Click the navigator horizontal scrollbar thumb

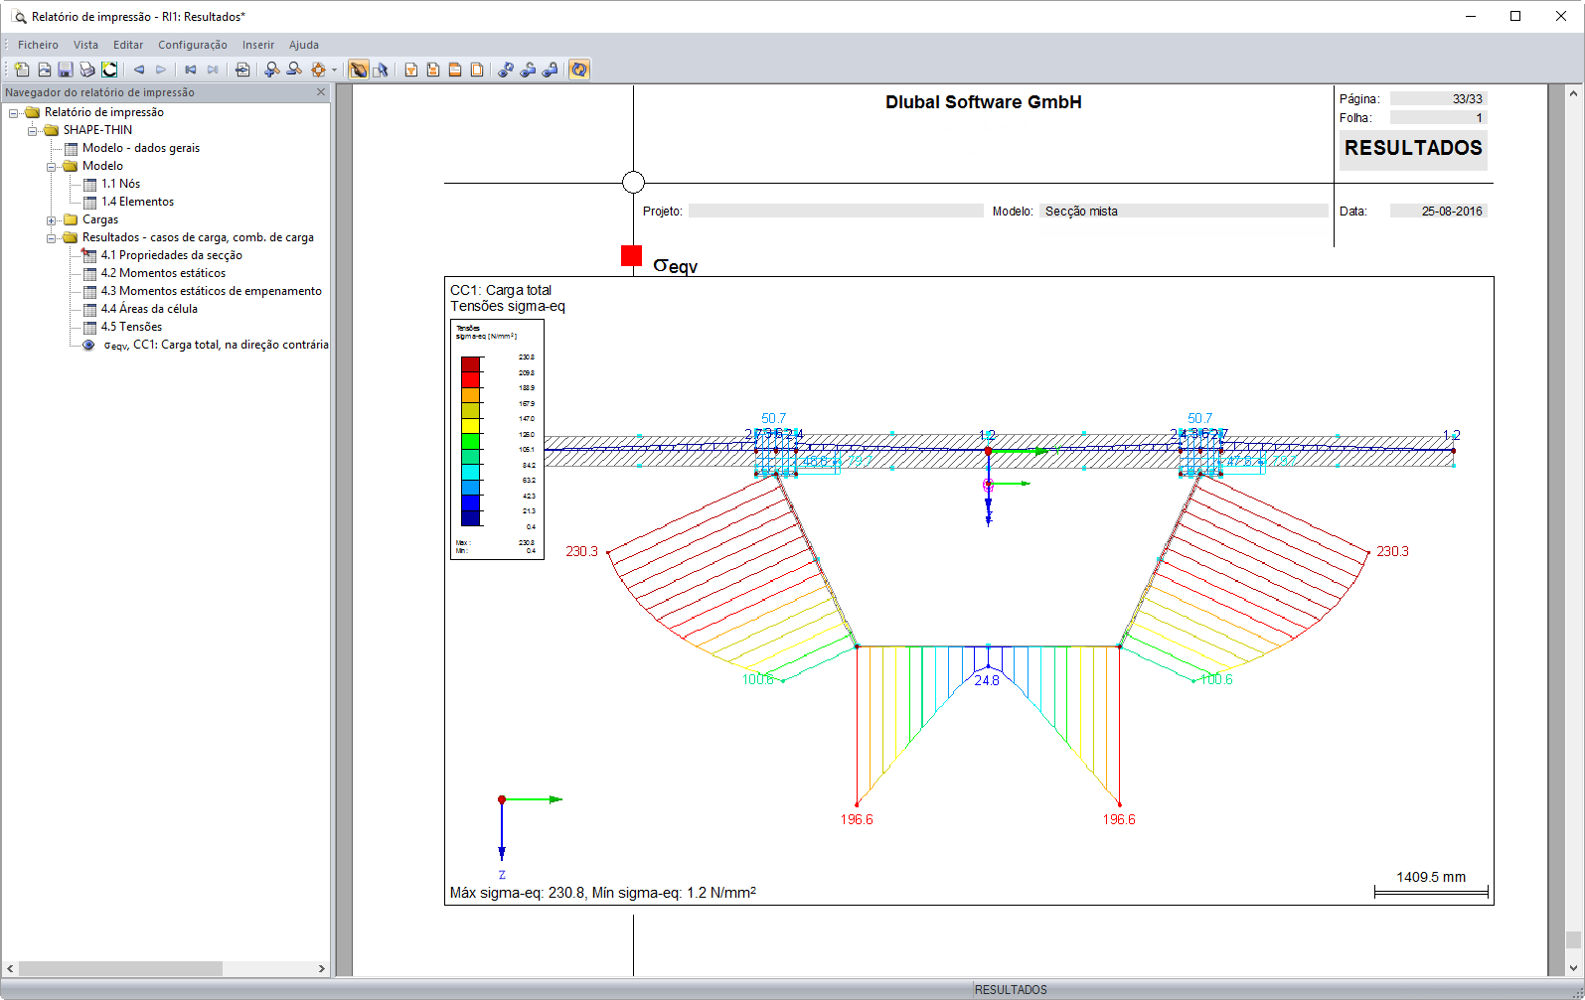(120, 968)
